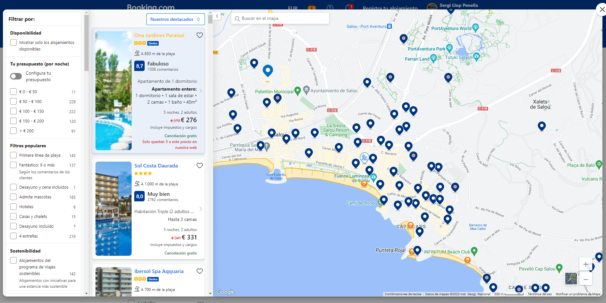Open Sergi Llop Penella account menu
This screenshot has height=303, width=606.
coord(453,6)
